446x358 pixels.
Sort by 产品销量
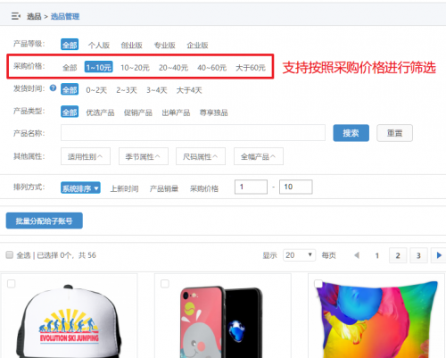(x=164, y=188)
